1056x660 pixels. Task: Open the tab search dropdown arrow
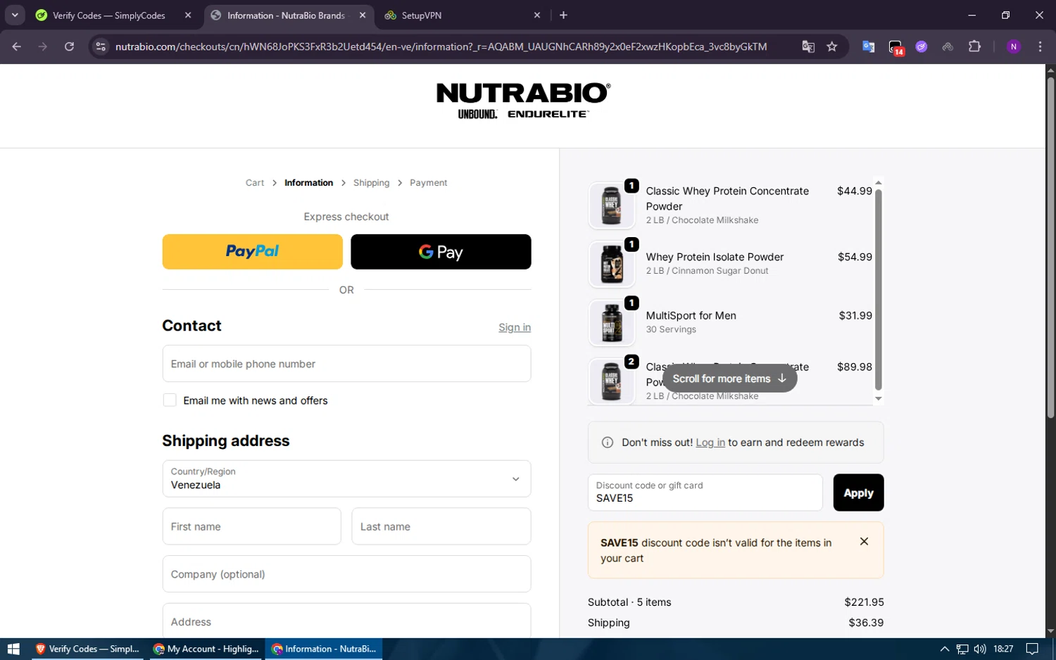click(15, 15)
